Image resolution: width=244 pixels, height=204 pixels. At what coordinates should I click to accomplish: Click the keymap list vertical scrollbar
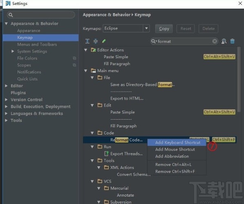pyautogui.click(x=239, y=79)
